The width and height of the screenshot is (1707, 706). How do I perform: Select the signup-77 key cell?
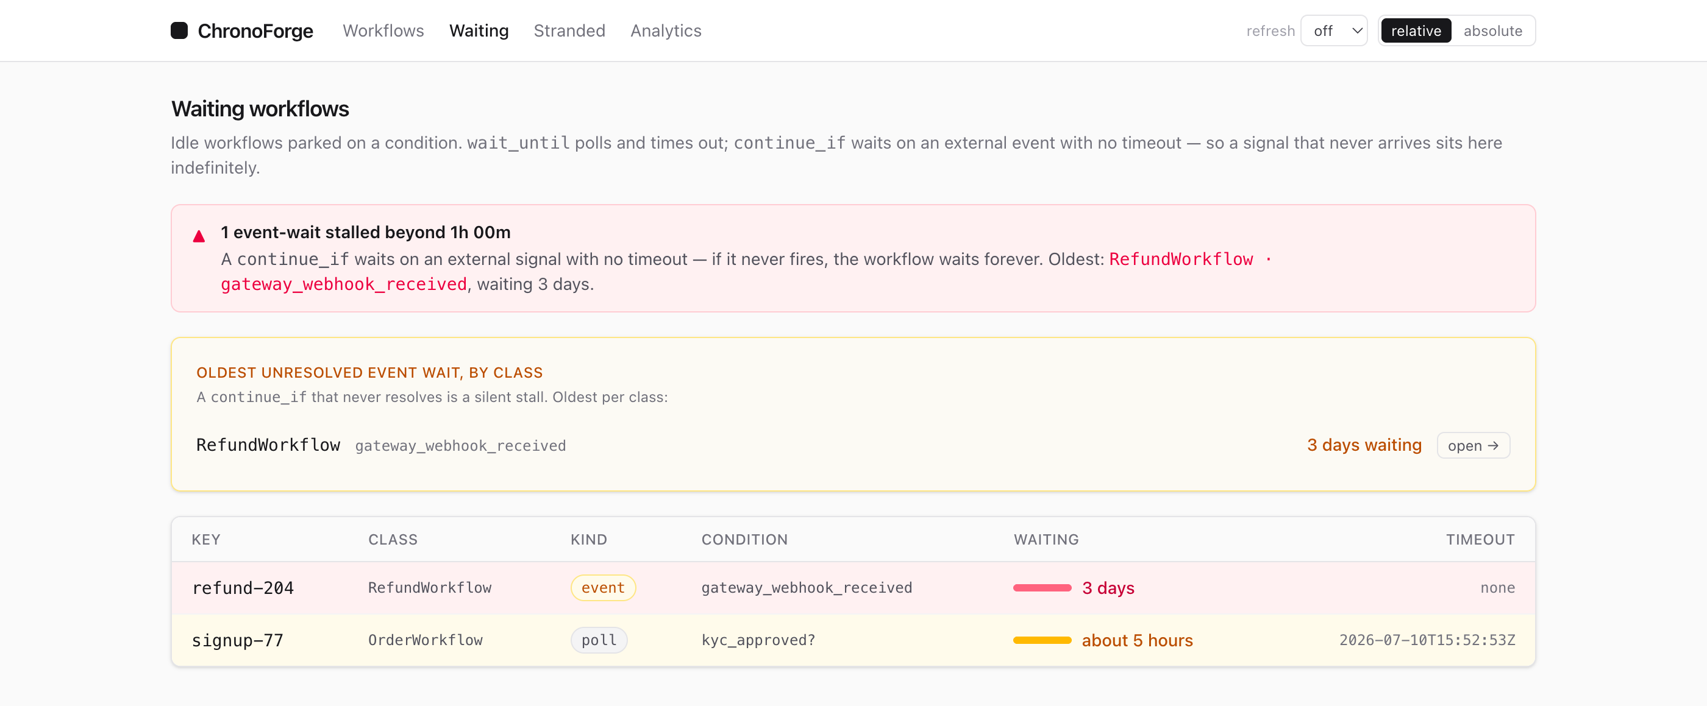[x=237, y=640]
